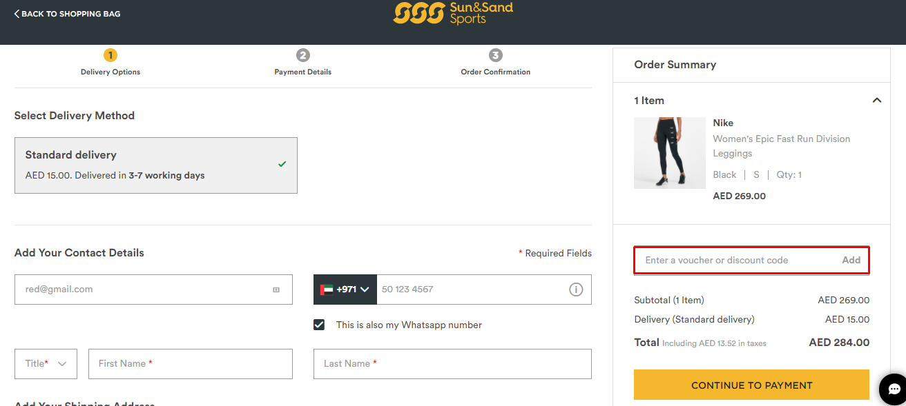Select the Standard delivery option

156,165
